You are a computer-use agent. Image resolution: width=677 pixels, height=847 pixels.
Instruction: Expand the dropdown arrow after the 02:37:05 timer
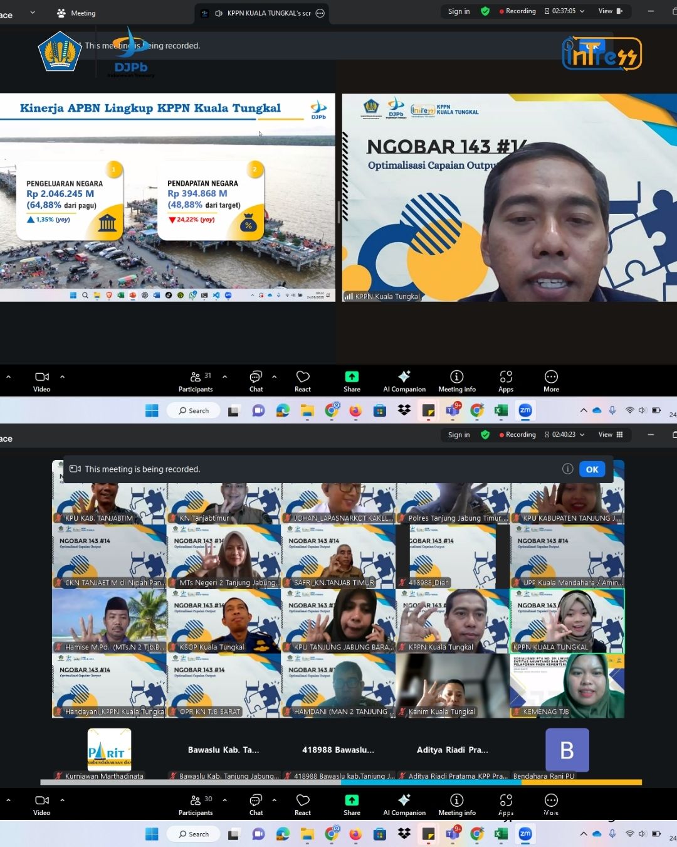(582, 11)
